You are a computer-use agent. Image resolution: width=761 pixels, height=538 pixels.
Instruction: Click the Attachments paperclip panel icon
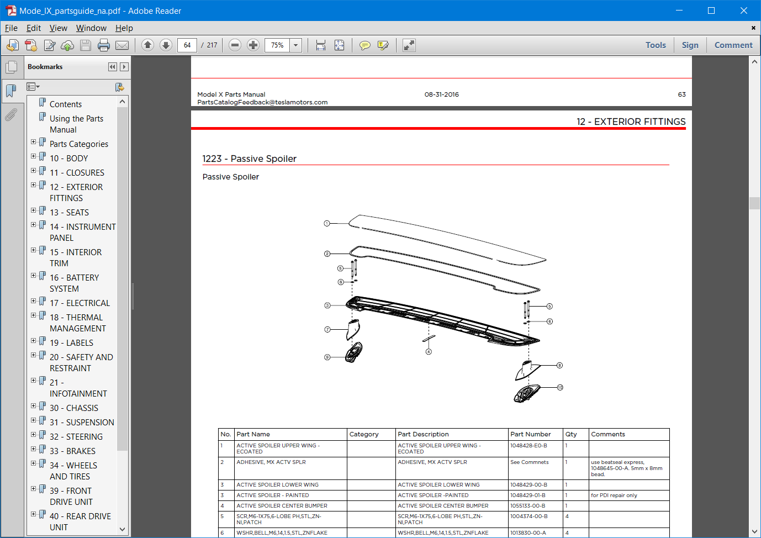(x=12, y=114)
